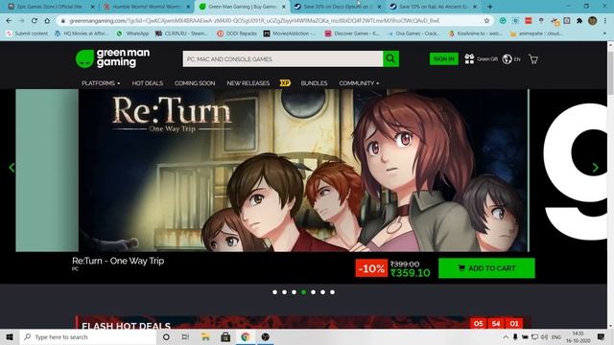Open the notification center icon
Viewport: 614px width, 345px height.
(601, 336)
